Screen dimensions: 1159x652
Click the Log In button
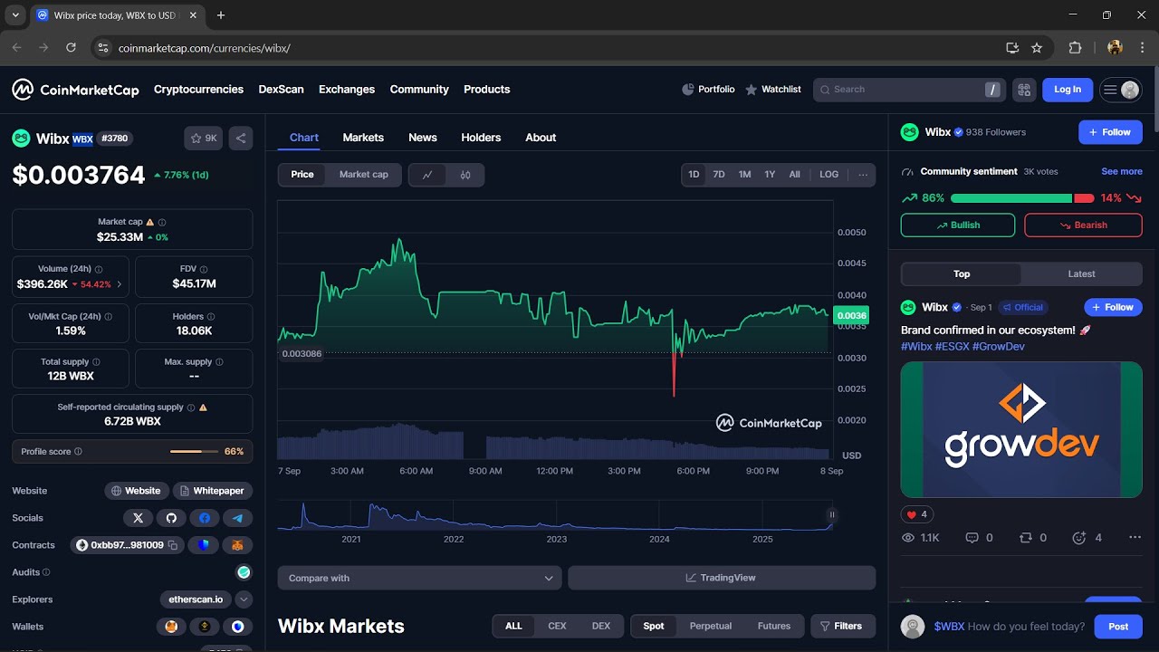click(1068, 90)
